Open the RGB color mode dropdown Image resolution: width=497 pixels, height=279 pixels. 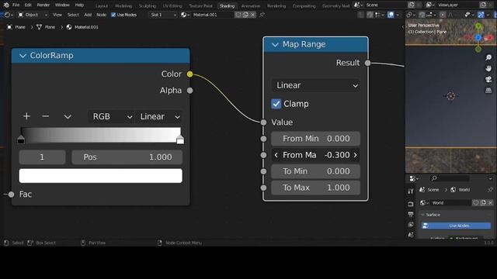[x=112, y=117]
